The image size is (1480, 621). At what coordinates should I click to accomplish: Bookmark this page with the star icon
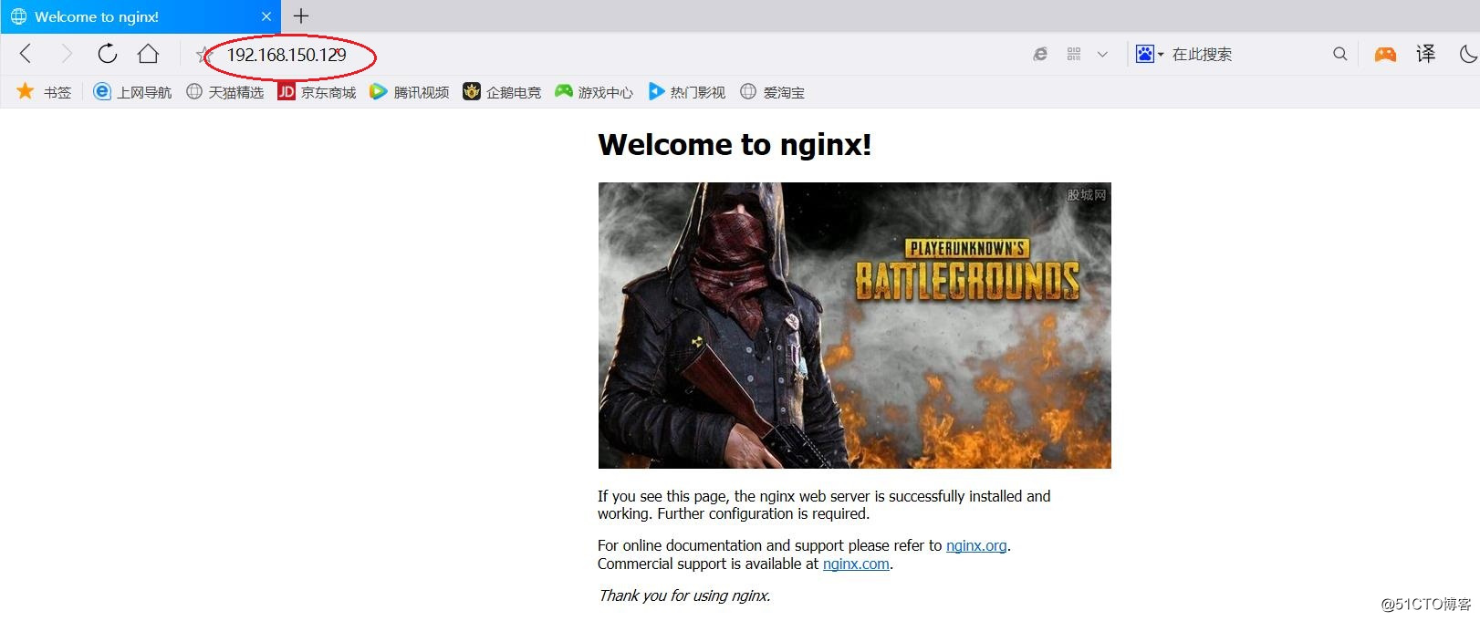coord(203,56)
